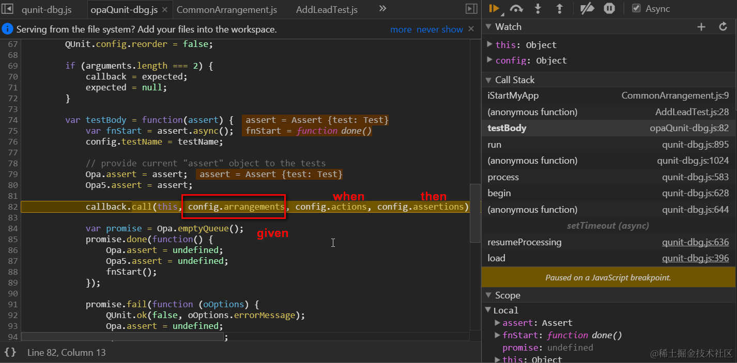
Task: Expand the 'assert: Assert' scope variable
Action: 497,323
